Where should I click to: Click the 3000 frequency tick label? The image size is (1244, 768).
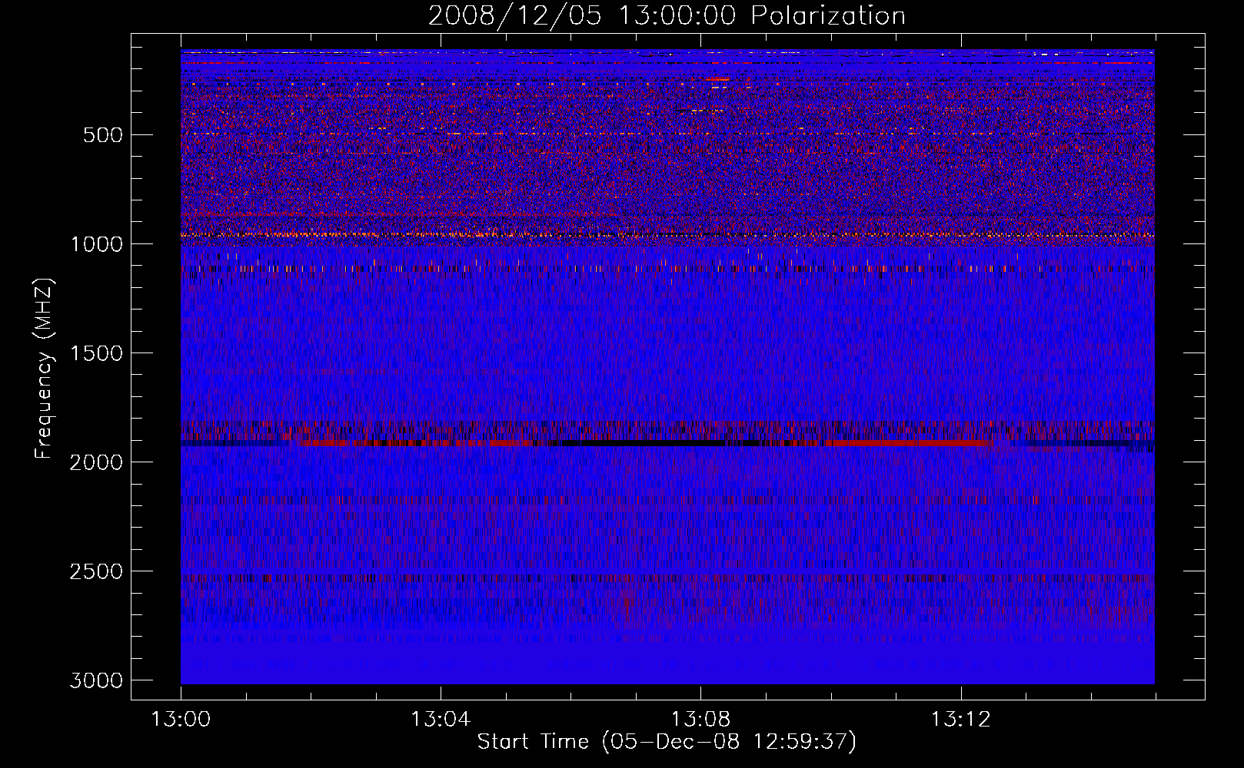(x=96, y=680)
